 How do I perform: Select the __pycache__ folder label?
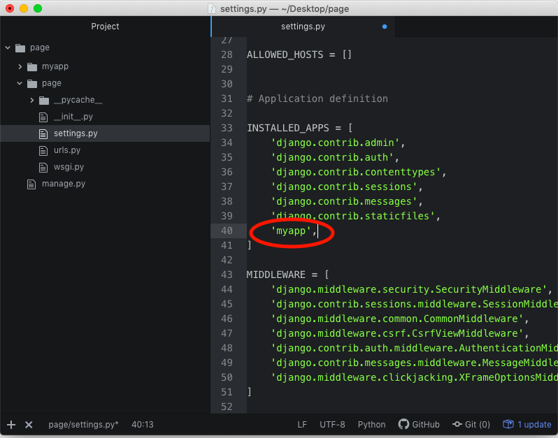(x=78, y=100)
